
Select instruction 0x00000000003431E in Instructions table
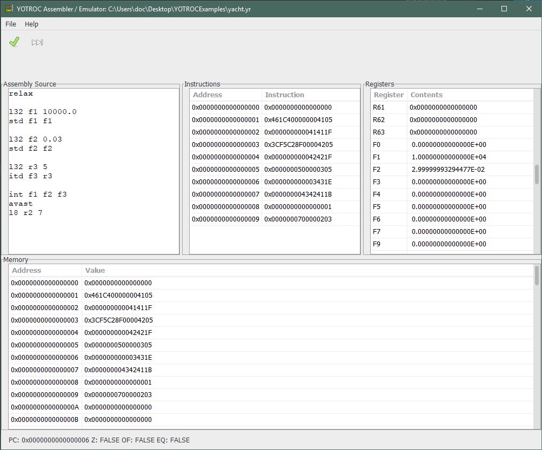(x=298, y=182)
